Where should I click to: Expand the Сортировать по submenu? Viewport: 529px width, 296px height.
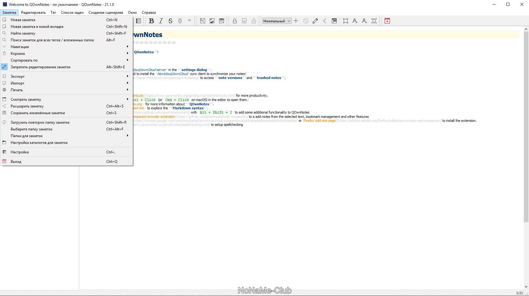pyautogui.click(x=67, y=60)
